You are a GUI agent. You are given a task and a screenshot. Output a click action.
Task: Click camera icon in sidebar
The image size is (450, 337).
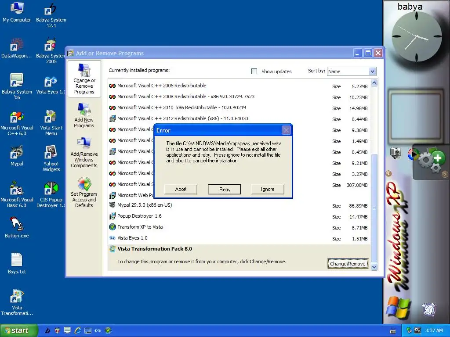coord(396,152)
